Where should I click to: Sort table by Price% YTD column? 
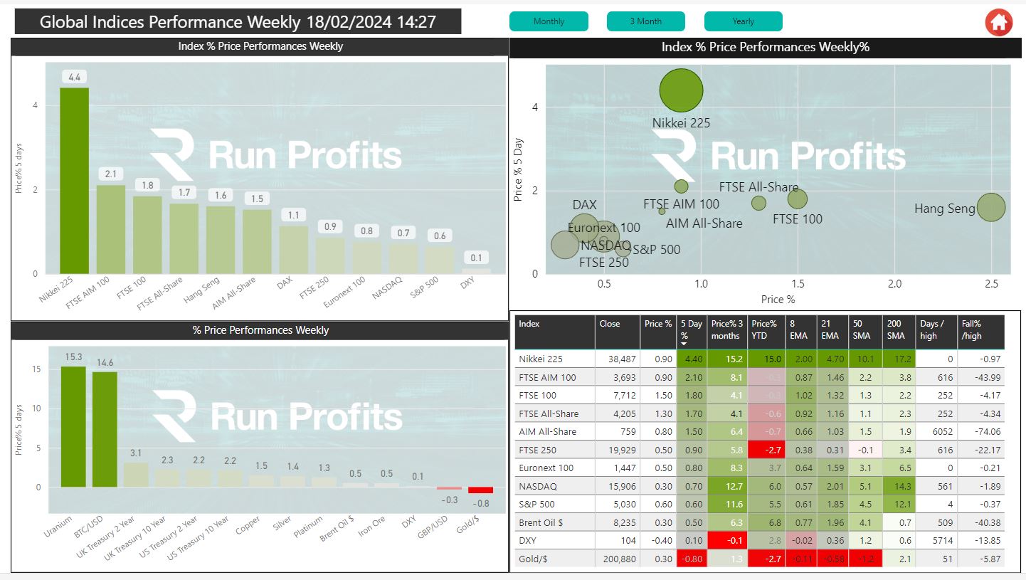click(x=764, y=330)
